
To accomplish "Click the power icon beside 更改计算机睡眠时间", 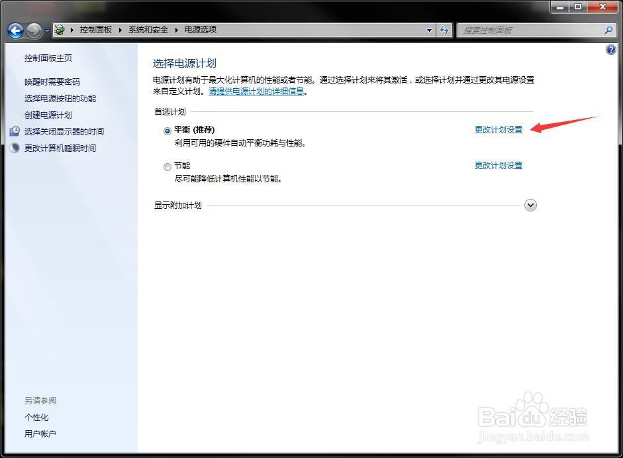I will (x=15, y=147).
